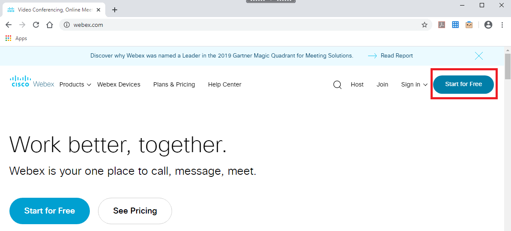Open the browser home page icon

[x=50, y=25]
